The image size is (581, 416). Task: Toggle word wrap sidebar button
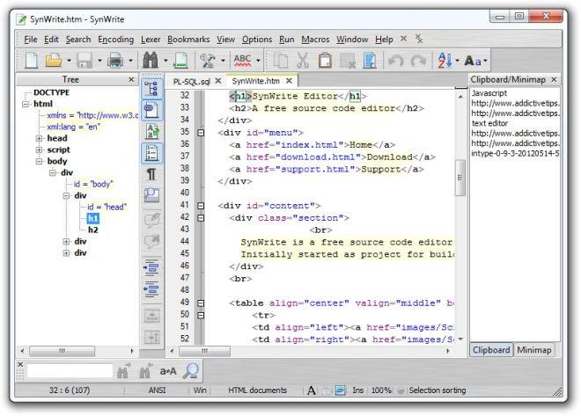(151, 131)
